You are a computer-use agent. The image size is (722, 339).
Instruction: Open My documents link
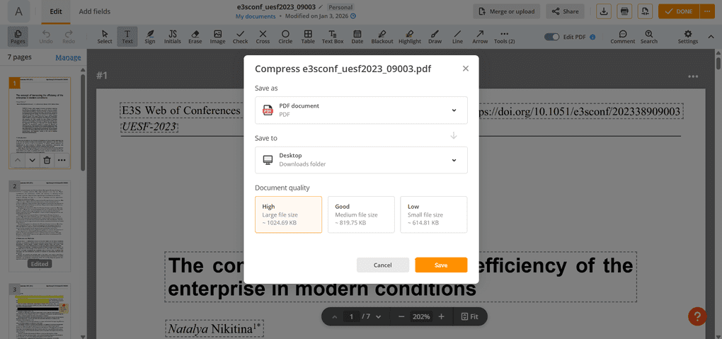click(x=256, y=16)
